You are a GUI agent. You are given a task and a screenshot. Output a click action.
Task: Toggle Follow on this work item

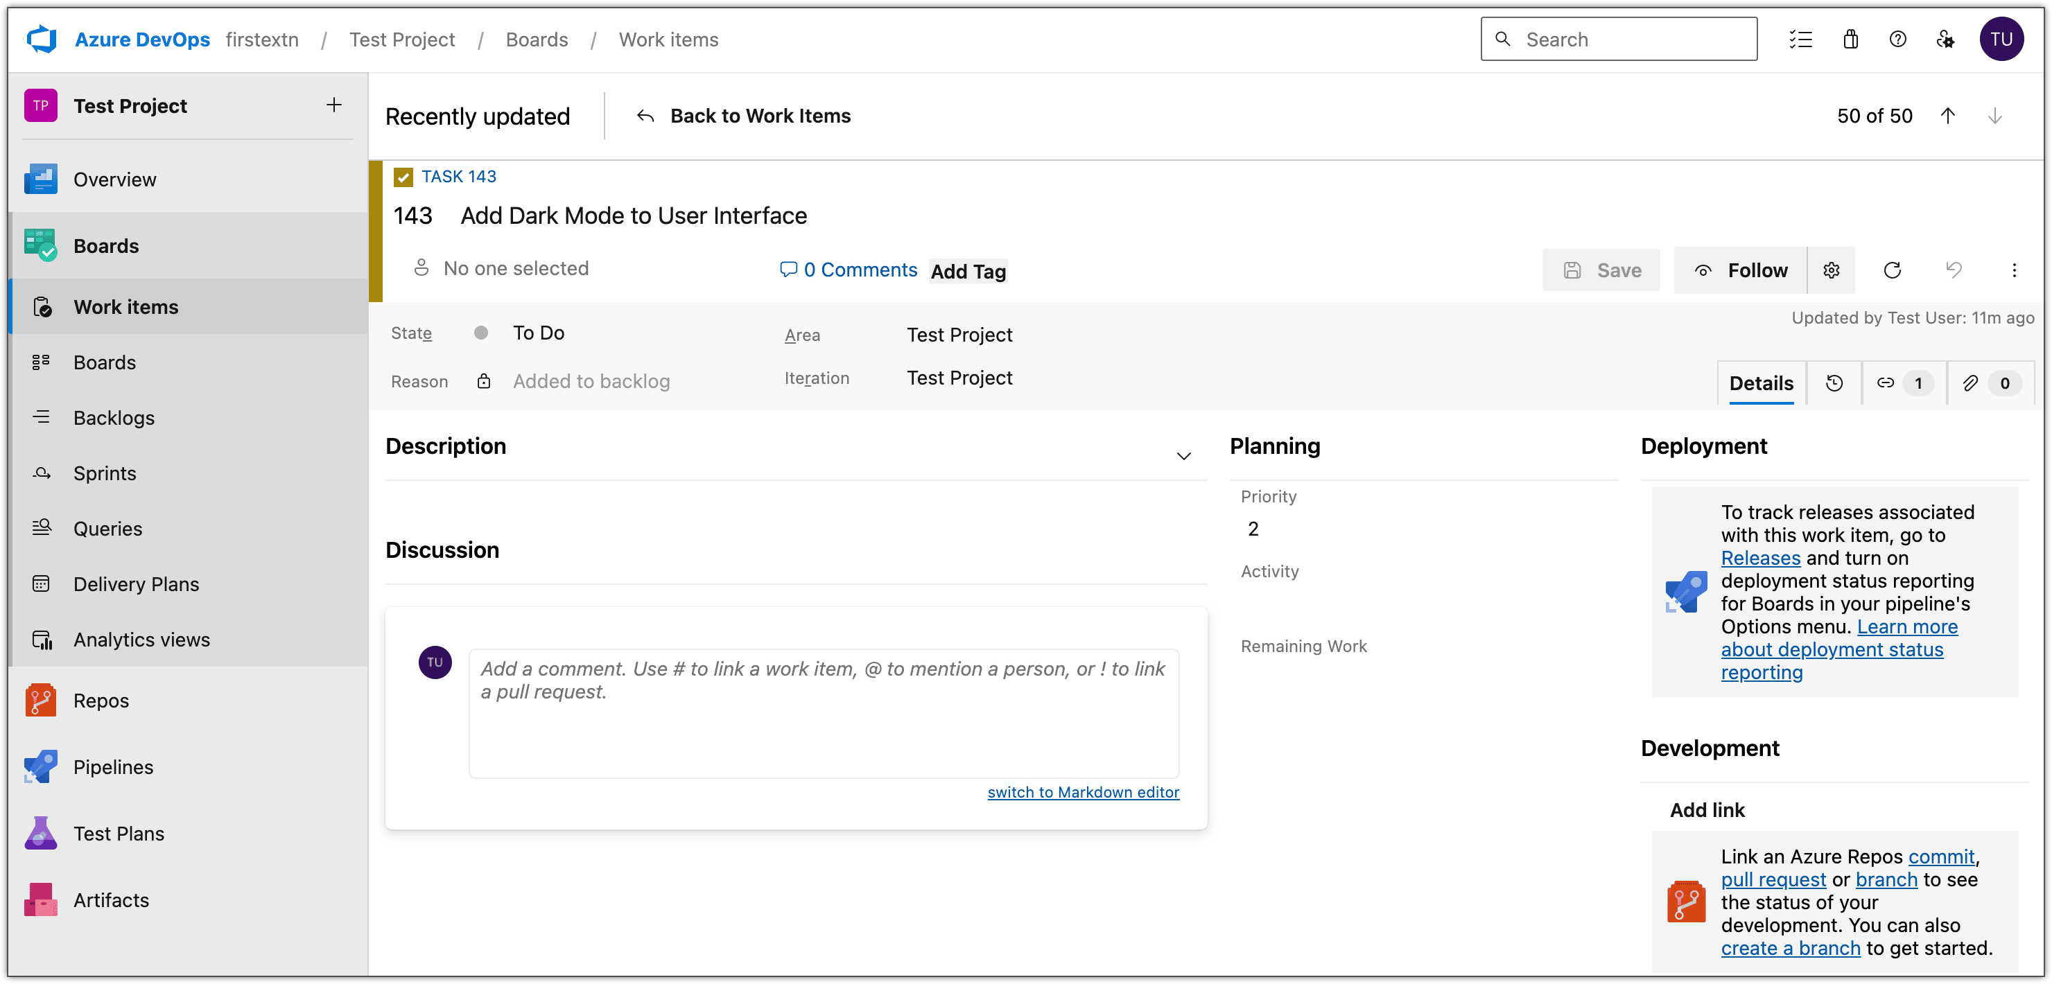pos(1741,271)
